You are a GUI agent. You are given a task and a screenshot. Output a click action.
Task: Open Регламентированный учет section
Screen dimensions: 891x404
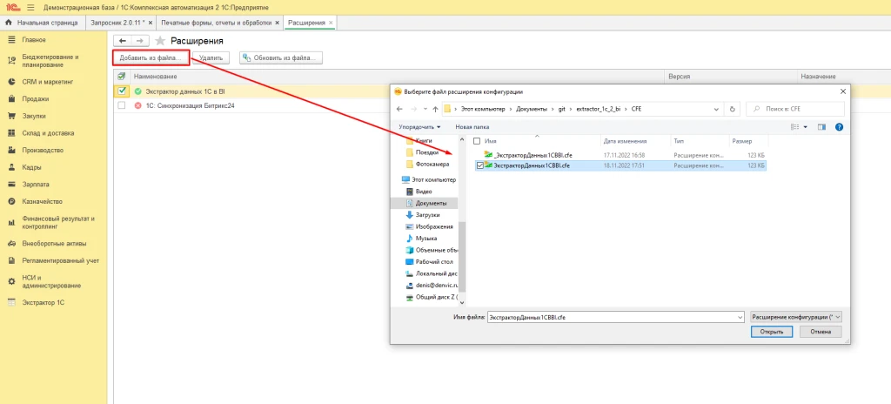tap(60, 260)
